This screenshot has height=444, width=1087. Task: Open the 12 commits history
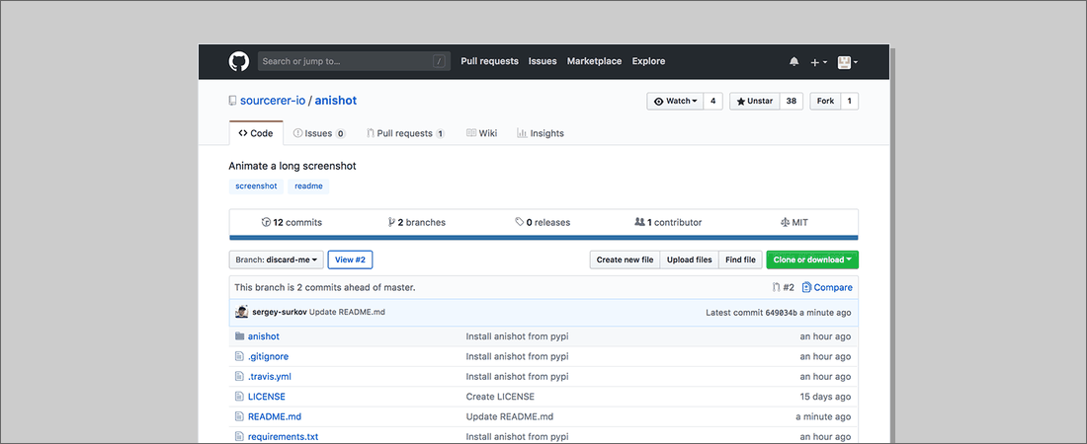pyautogui.click(x=292, y=222)
